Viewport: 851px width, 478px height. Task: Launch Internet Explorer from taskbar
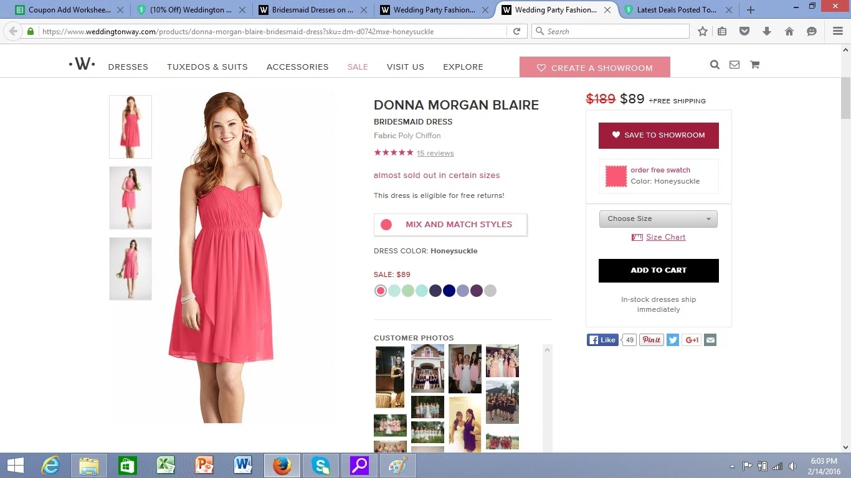50,465
